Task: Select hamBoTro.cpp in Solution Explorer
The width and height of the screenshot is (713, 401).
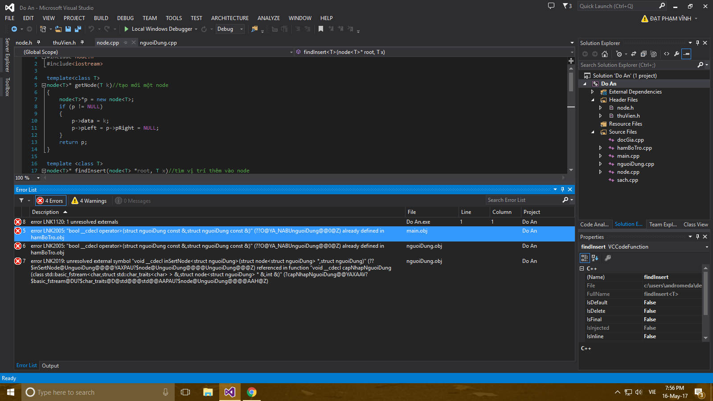Action: [x=634, y=148]
